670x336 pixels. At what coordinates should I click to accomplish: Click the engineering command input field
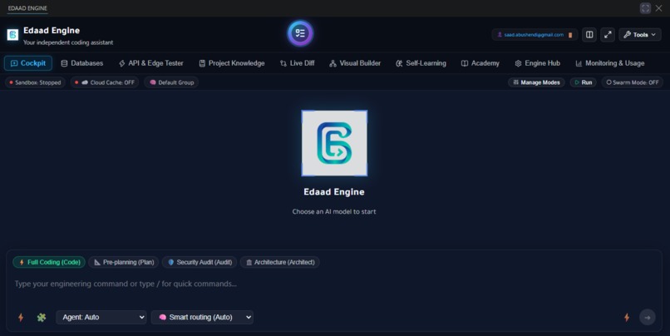click(x=333, y=284)
